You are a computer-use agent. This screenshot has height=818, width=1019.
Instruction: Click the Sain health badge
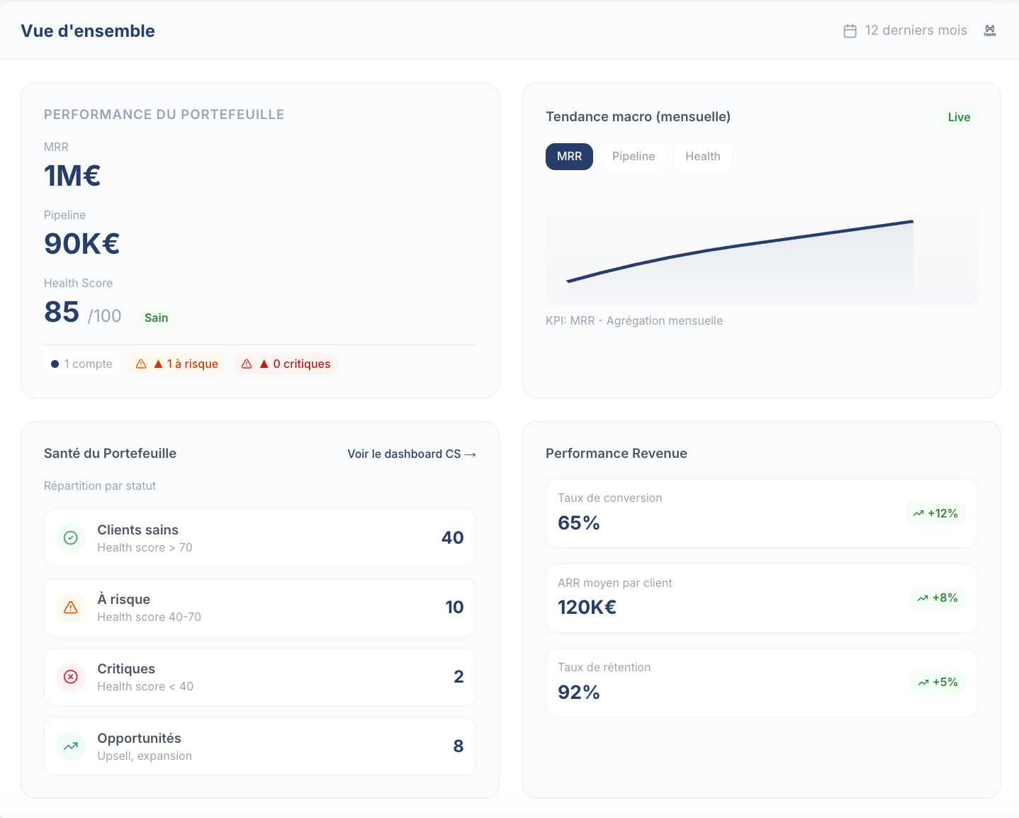[x=155, y=317]
